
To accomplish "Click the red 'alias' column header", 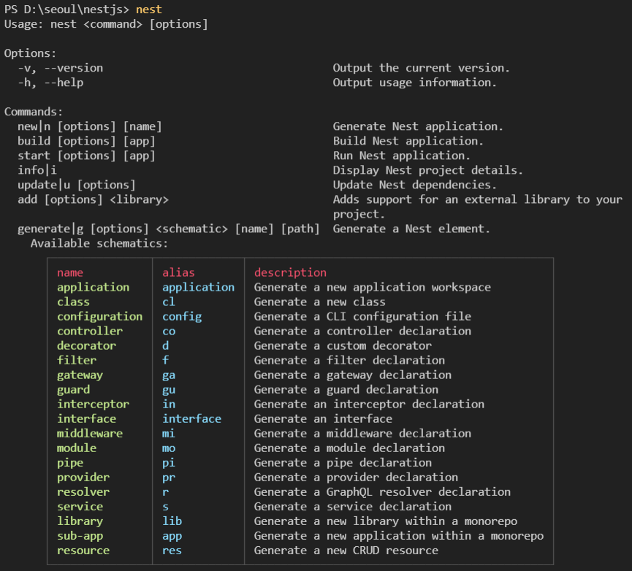I will (178, 272).
